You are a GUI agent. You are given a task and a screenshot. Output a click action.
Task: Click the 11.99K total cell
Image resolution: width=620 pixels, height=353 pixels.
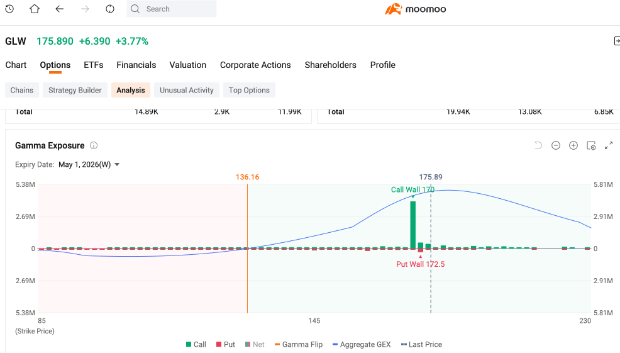tap(290, 112)
